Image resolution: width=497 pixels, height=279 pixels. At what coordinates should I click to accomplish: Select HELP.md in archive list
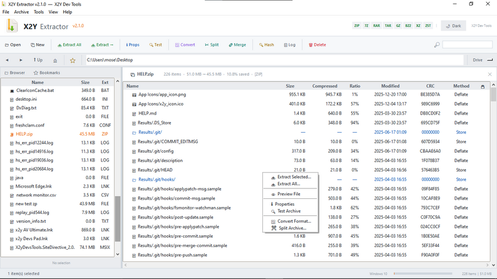click(307, 113)
